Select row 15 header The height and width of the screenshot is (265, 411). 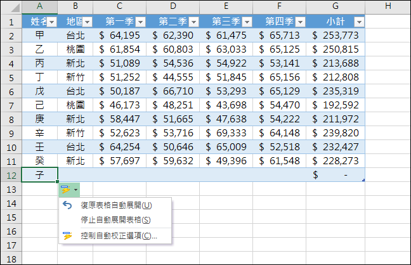[x=11, y=217]
